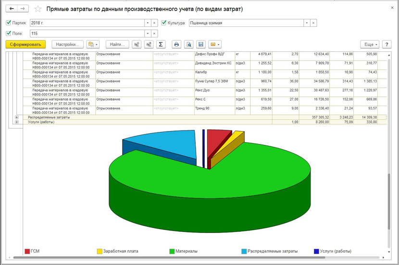Click the green Материалы legend swatch
Screen dimensions: 399x265
click(x=172, y=251)
